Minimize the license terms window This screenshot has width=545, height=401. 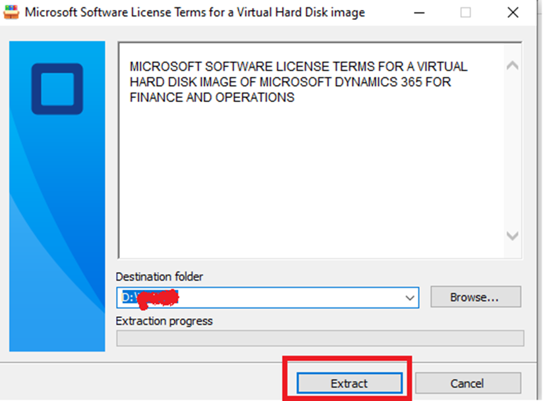pos(419,13)
